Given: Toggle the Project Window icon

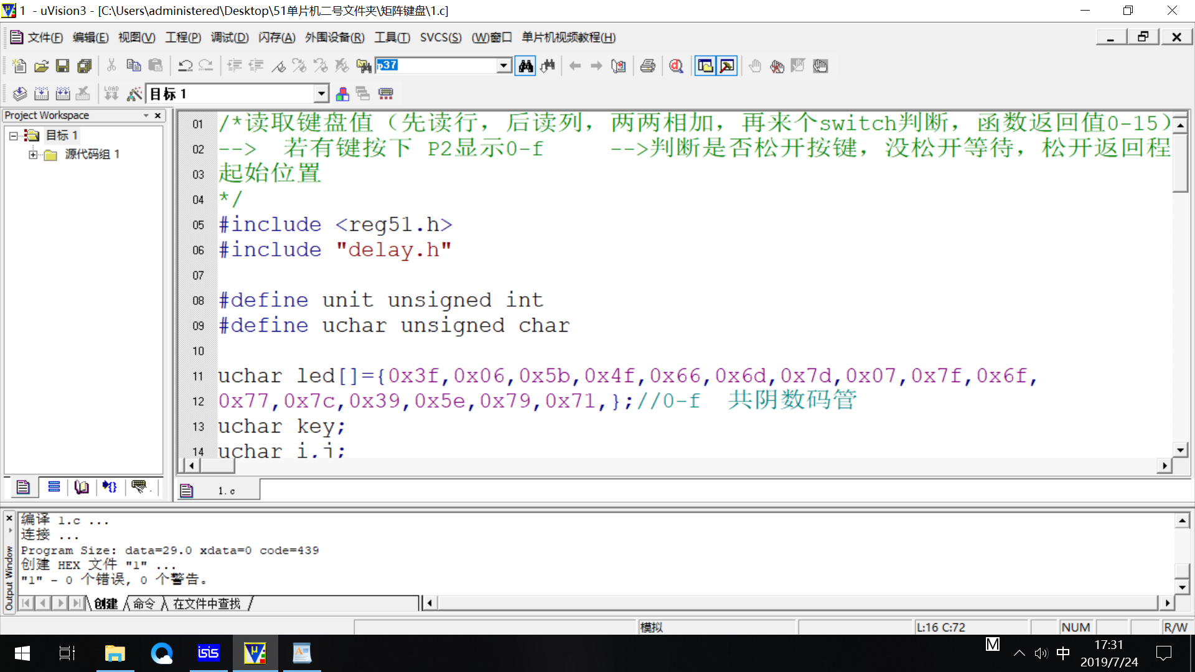Looking at the screenshot, I should 705,65.
